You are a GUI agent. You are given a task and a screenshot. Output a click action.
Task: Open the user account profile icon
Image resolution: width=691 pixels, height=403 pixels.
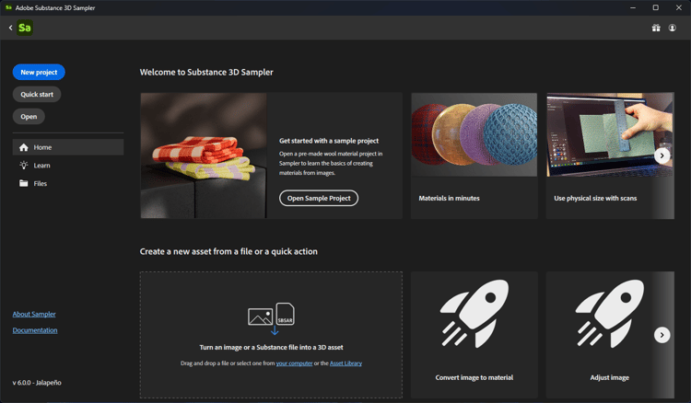pos(672,28)
